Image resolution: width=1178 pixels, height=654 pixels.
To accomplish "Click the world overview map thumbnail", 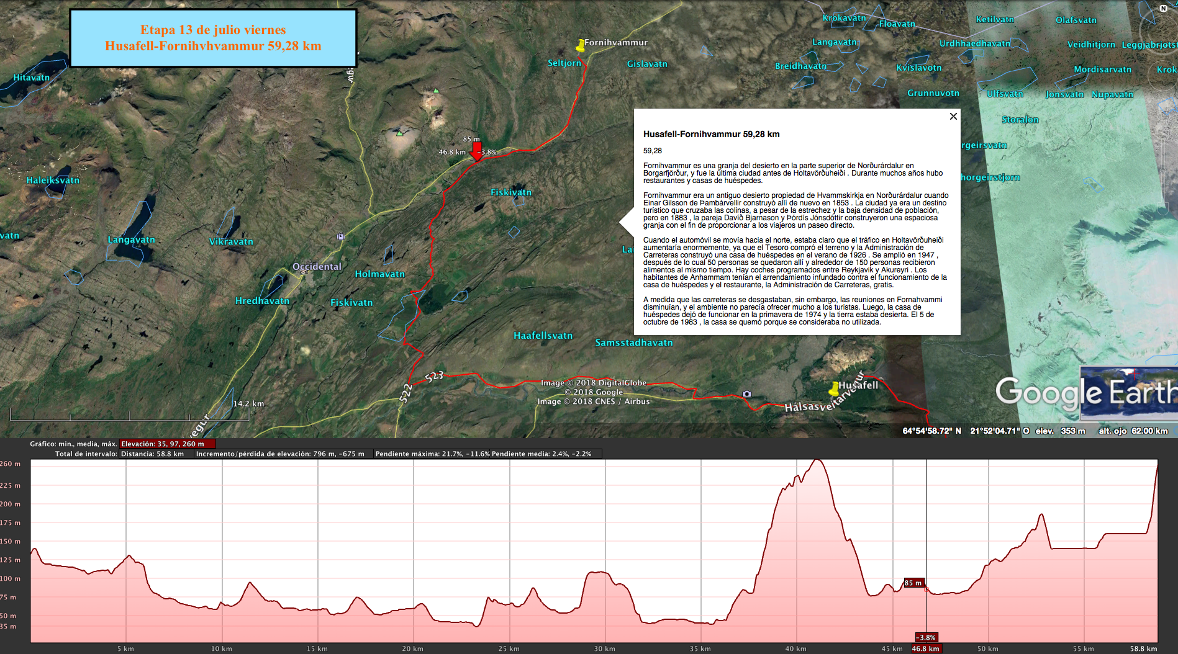I will pyautogui.click(x=1129, y=393).
